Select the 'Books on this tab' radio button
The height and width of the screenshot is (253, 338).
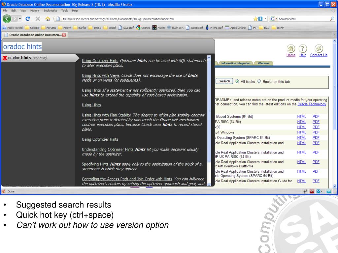coord(259,81)
